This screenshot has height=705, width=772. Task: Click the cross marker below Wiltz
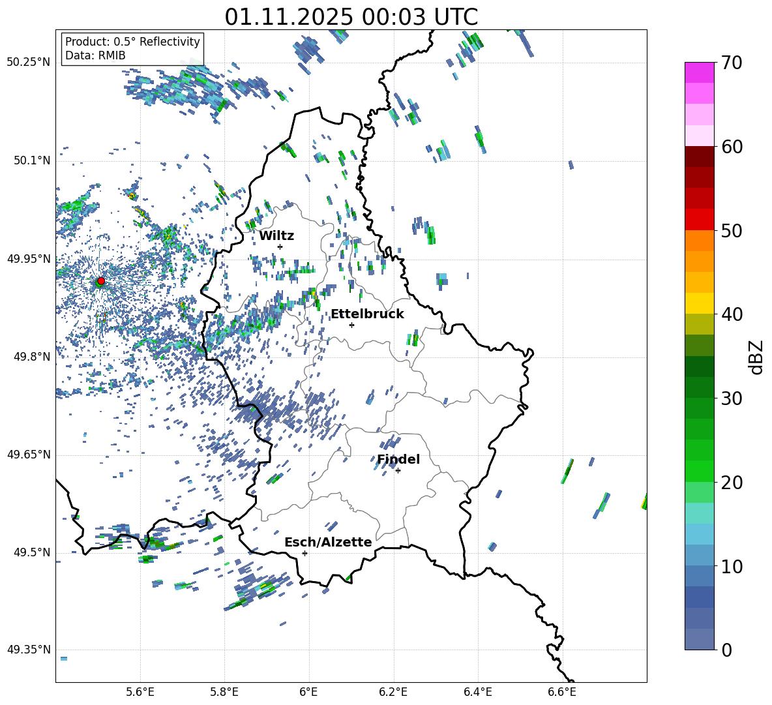point(280,247)
